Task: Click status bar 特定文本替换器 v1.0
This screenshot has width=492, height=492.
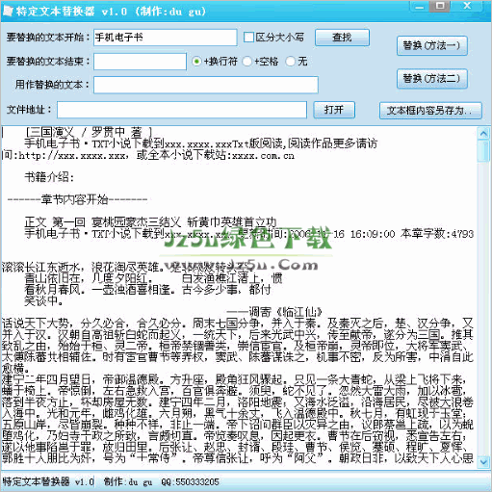Action: tap(48, 481)
